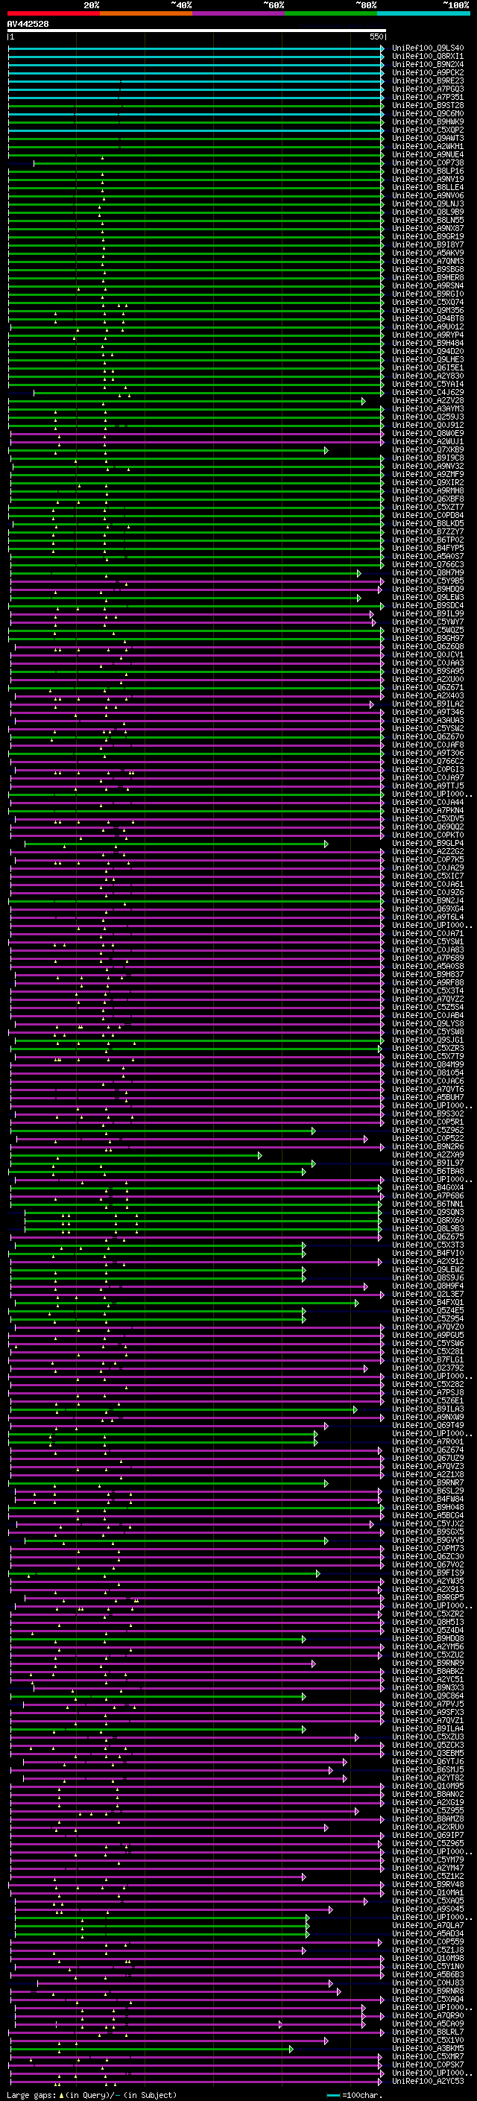Screen dimensions: 477x2101
Task: Click the UniRef100_A9PCK2 label
Action: (x=428, y=72)
